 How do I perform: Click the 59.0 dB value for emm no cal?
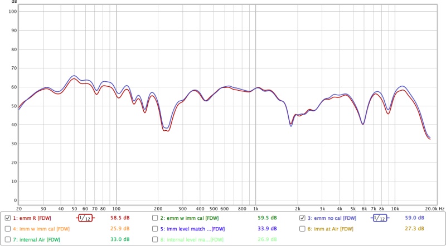point(414,218)
